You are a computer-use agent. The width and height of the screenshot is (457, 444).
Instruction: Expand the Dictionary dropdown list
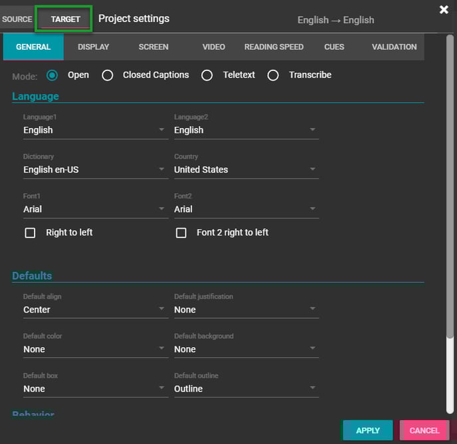(x=94, y=170)
